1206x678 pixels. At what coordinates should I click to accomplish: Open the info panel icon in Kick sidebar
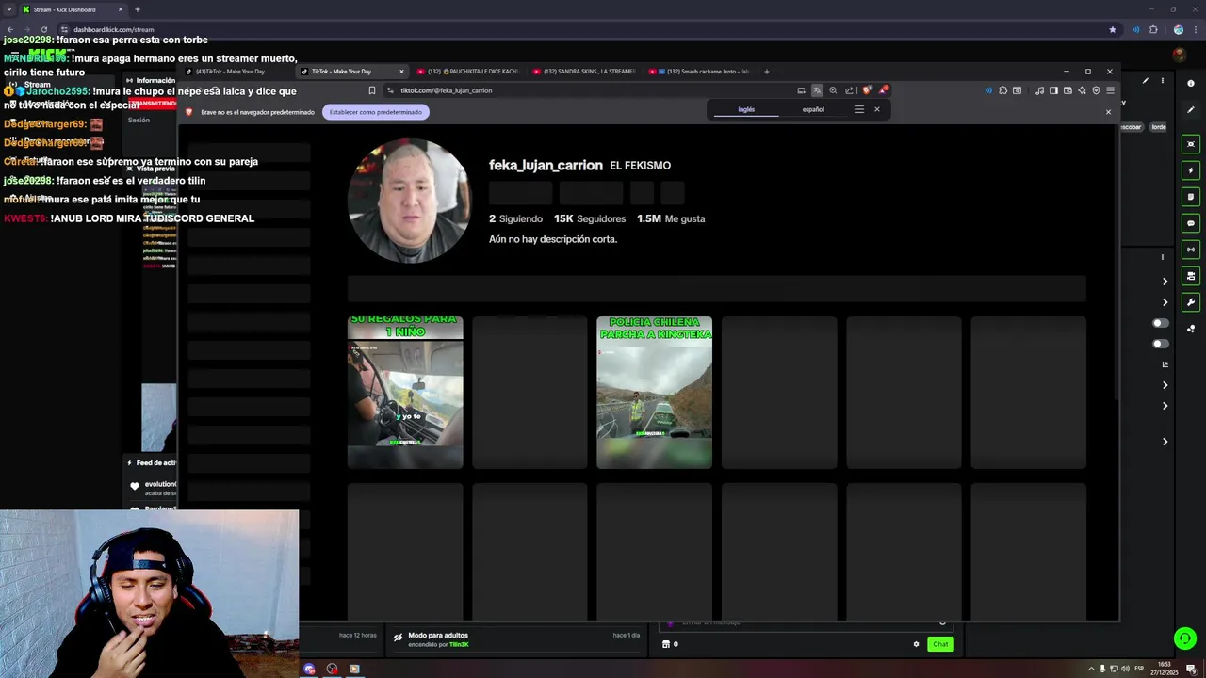tap(1191, 84)
